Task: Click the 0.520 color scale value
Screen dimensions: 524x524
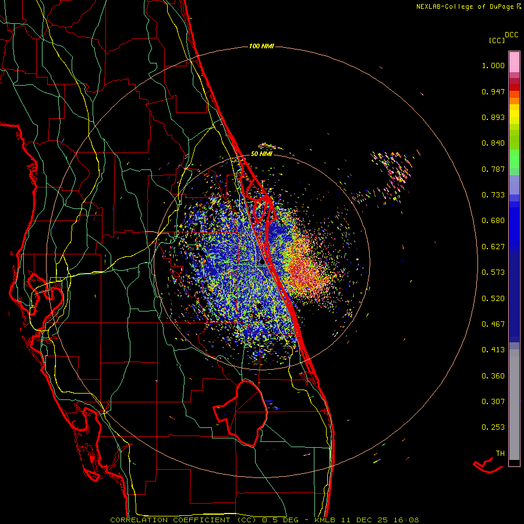Action: coord(493,299)
